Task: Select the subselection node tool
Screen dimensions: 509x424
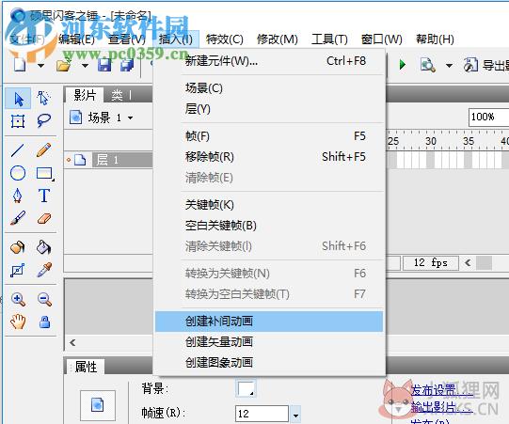Action: (x=44, y=99)
